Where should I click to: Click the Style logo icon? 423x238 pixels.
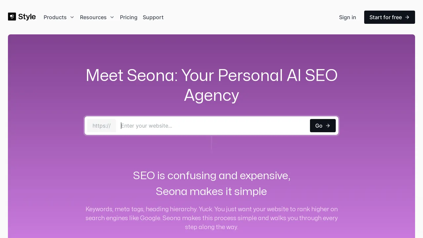pos(12,17)
